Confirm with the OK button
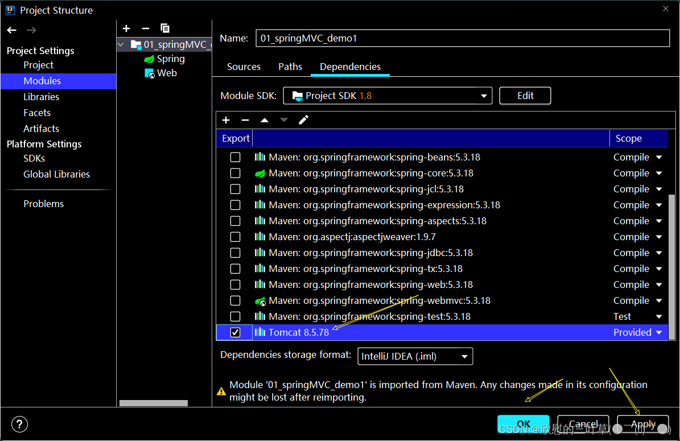The width and height of the screenshot is (680, 441). 524,424
